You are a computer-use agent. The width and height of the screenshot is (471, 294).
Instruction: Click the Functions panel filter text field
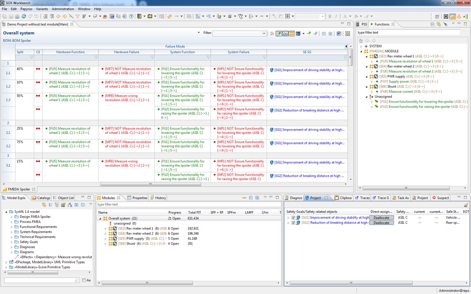click(x=408, y=33)
